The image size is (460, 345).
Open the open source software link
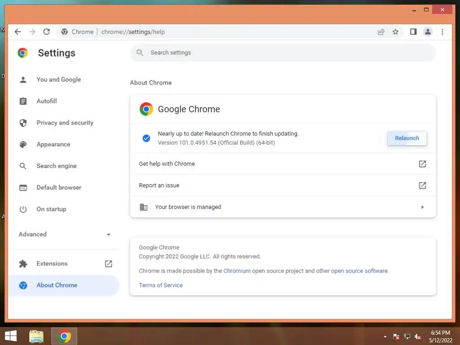tap(359, 271)
